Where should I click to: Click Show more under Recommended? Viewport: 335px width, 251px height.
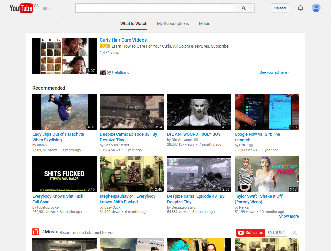pyautogui.click(x=289, y=216)
